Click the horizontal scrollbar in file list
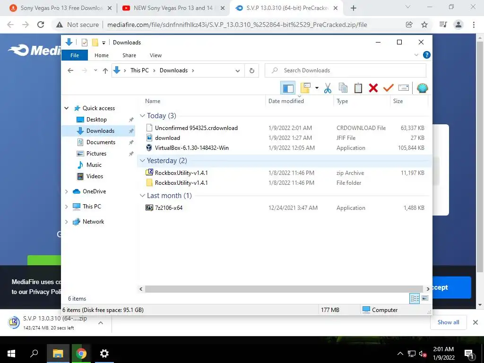 tap(284, 289)
